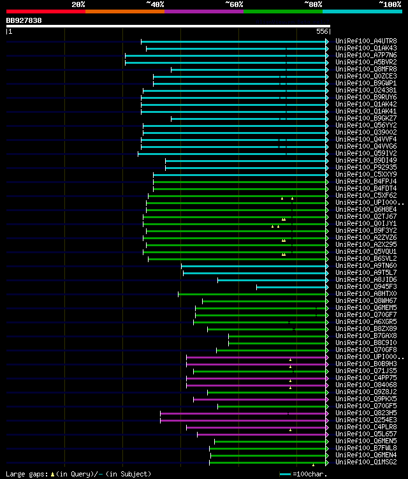Click the UniRef100_B4FDT4 label
408x479 pixels.
366,189
